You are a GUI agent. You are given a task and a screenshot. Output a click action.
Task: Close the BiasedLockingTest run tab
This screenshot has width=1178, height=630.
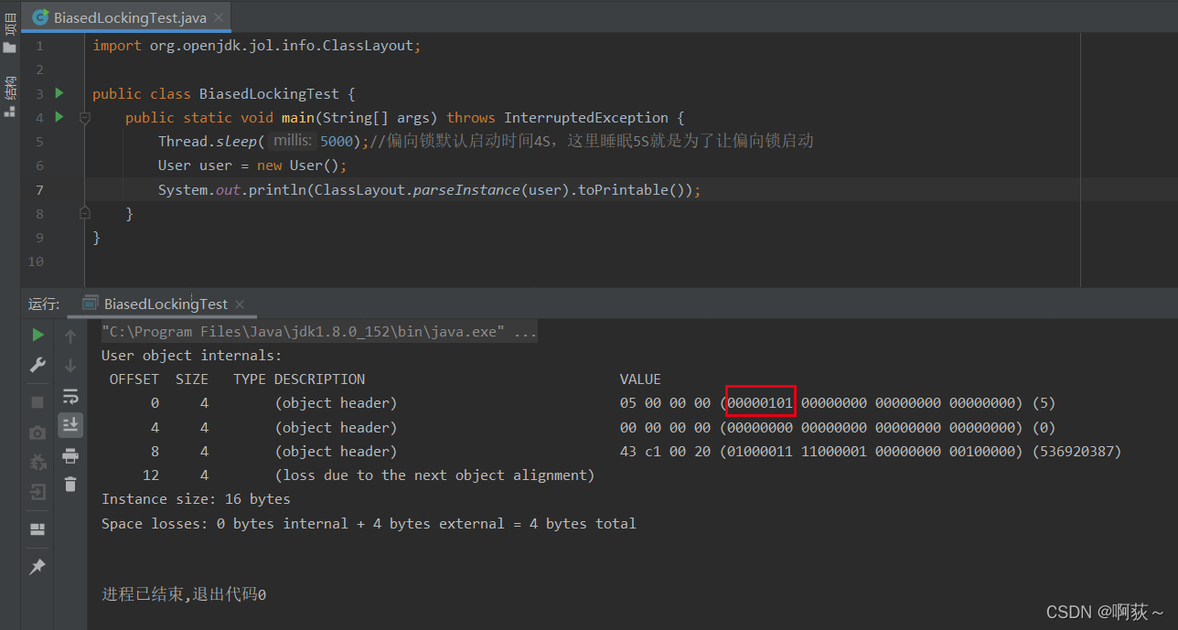click(x=240, y=304)
